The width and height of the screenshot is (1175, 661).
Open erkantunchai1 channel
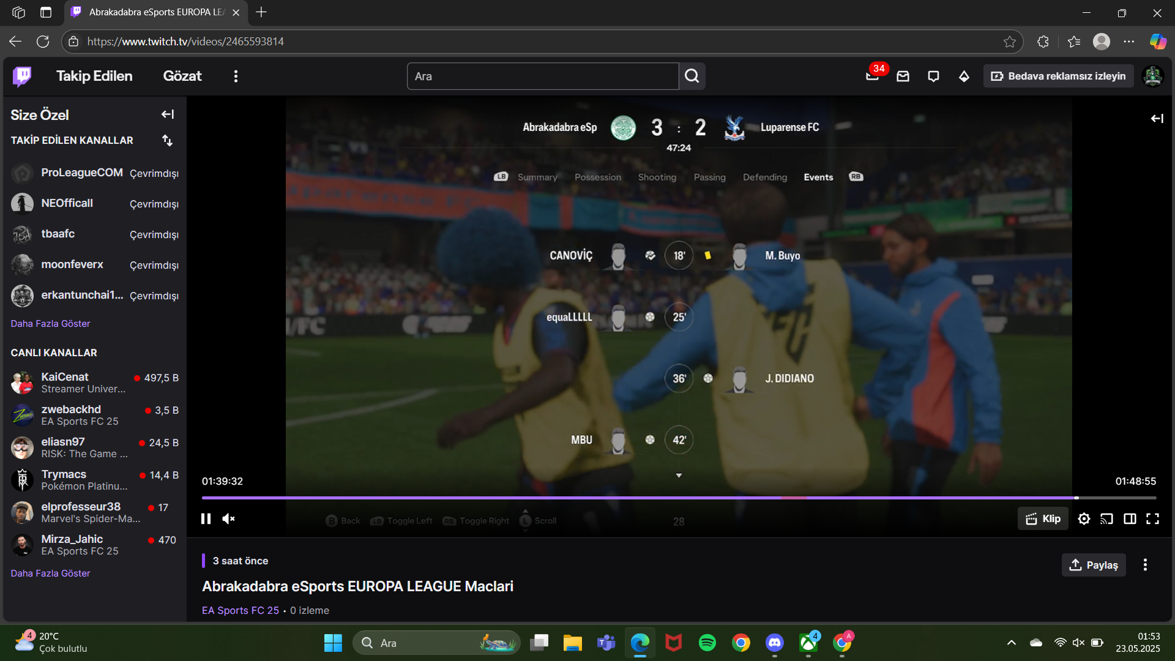click(x=95, y=296)
